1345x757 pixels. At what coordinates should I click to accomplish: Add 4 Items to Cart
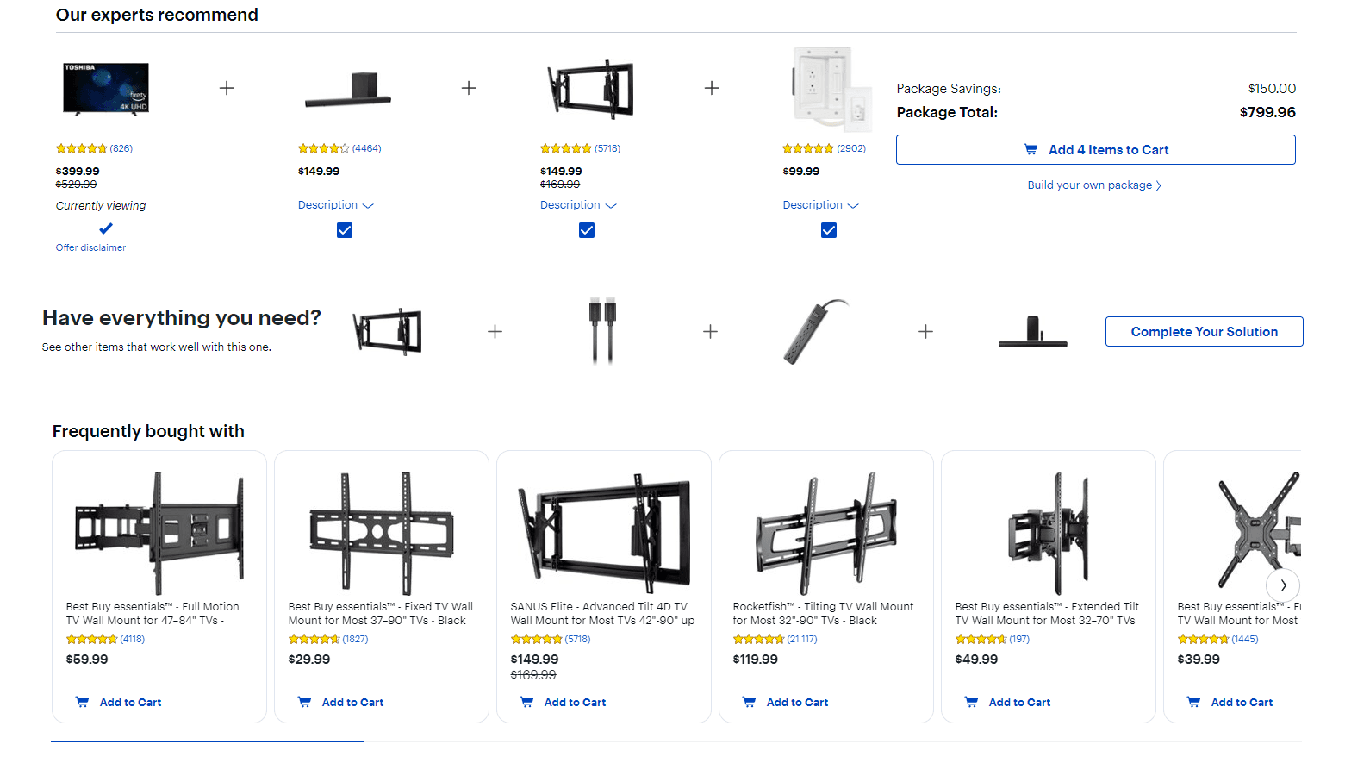(x=1095, y=150)
